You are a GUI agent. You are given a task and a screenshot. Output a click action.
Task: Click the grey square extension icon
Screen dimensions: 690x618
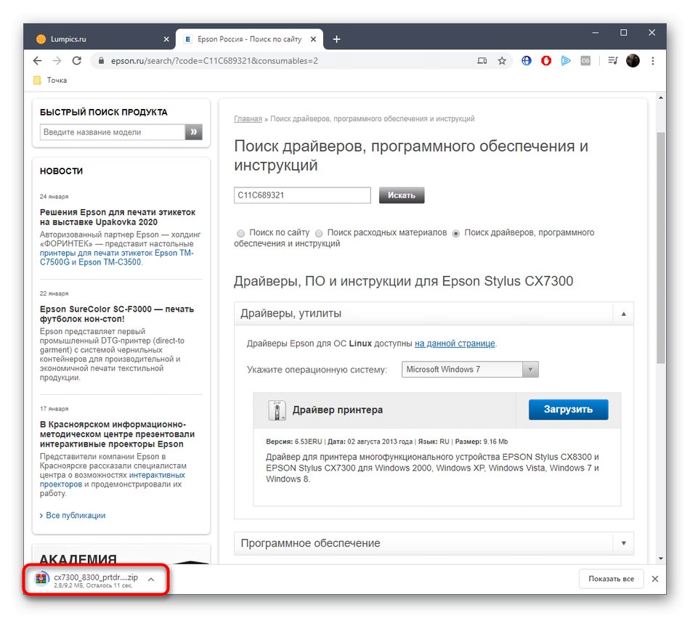[585, 61]
